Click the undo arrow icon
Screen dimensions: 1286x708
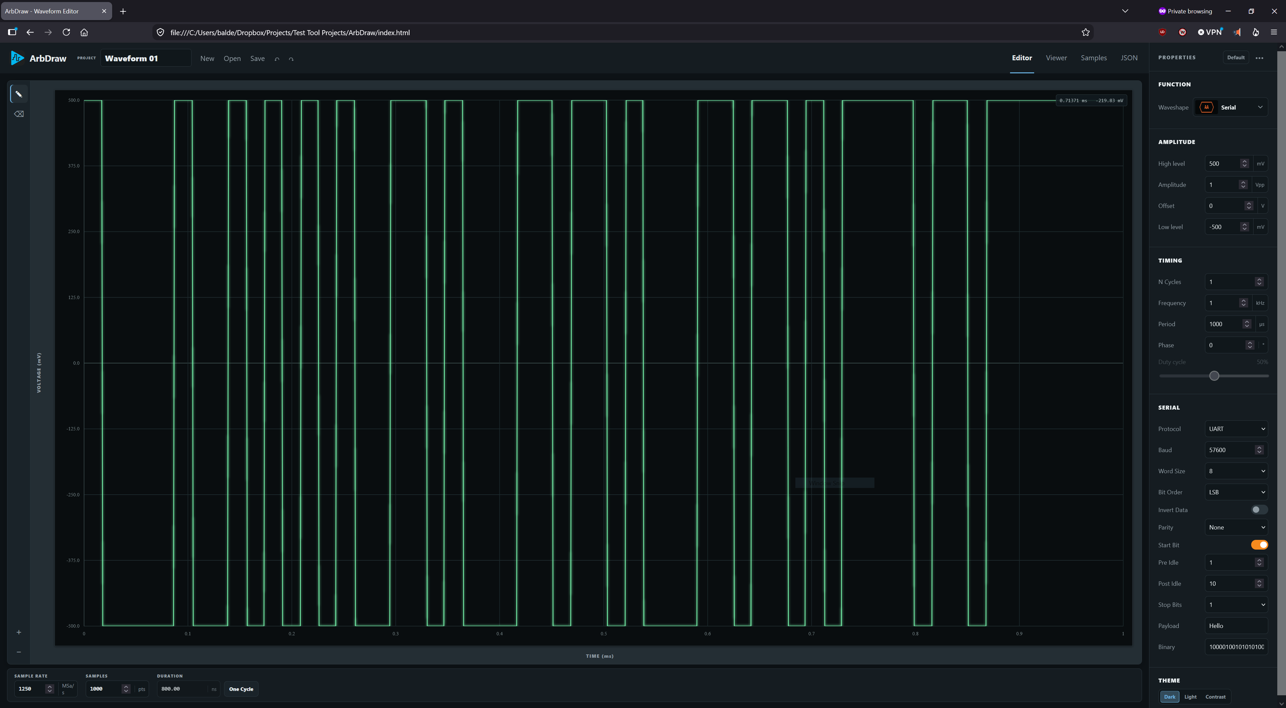pos(277,59)
